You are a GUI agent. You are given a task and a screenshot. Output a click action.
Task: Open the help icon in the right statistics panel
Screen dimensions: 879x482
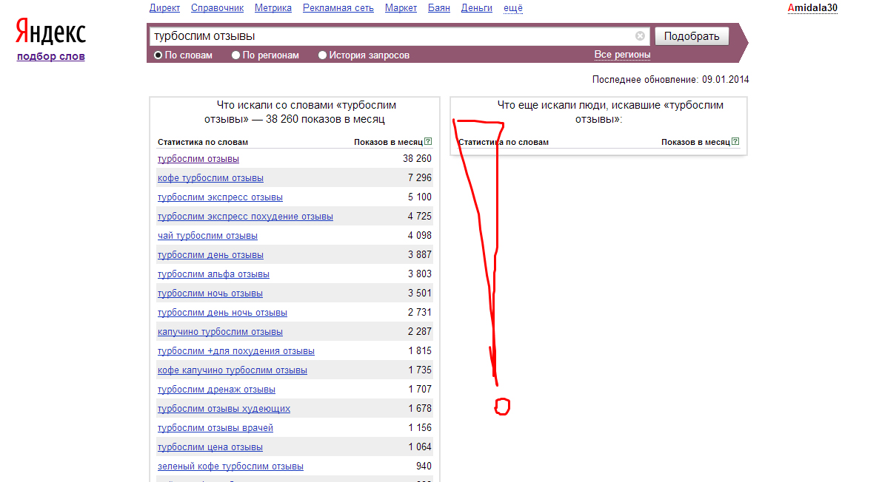click(x=735, y=142)
